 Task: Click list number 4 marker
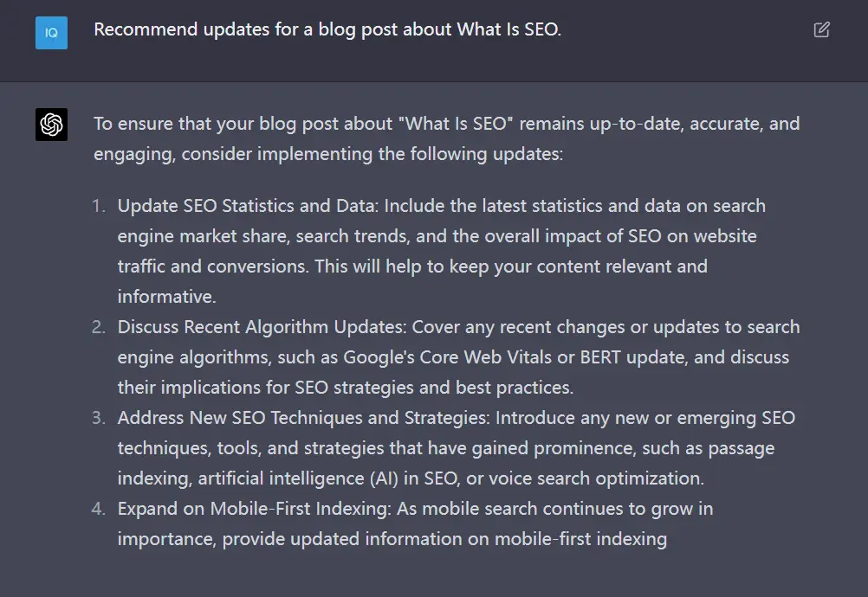point(100,509)
